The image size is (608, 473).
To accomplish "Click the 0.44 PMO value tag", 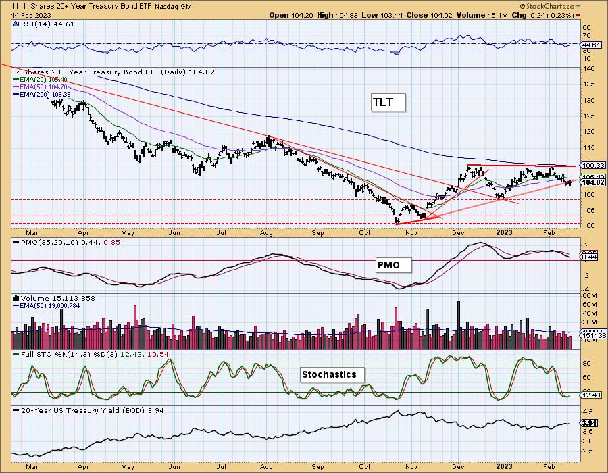I will (589, 257).
